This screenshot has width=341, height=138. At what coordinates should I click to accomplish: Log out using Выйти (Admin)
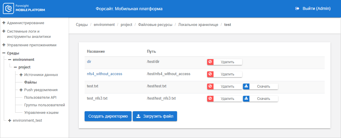point(313,9)
